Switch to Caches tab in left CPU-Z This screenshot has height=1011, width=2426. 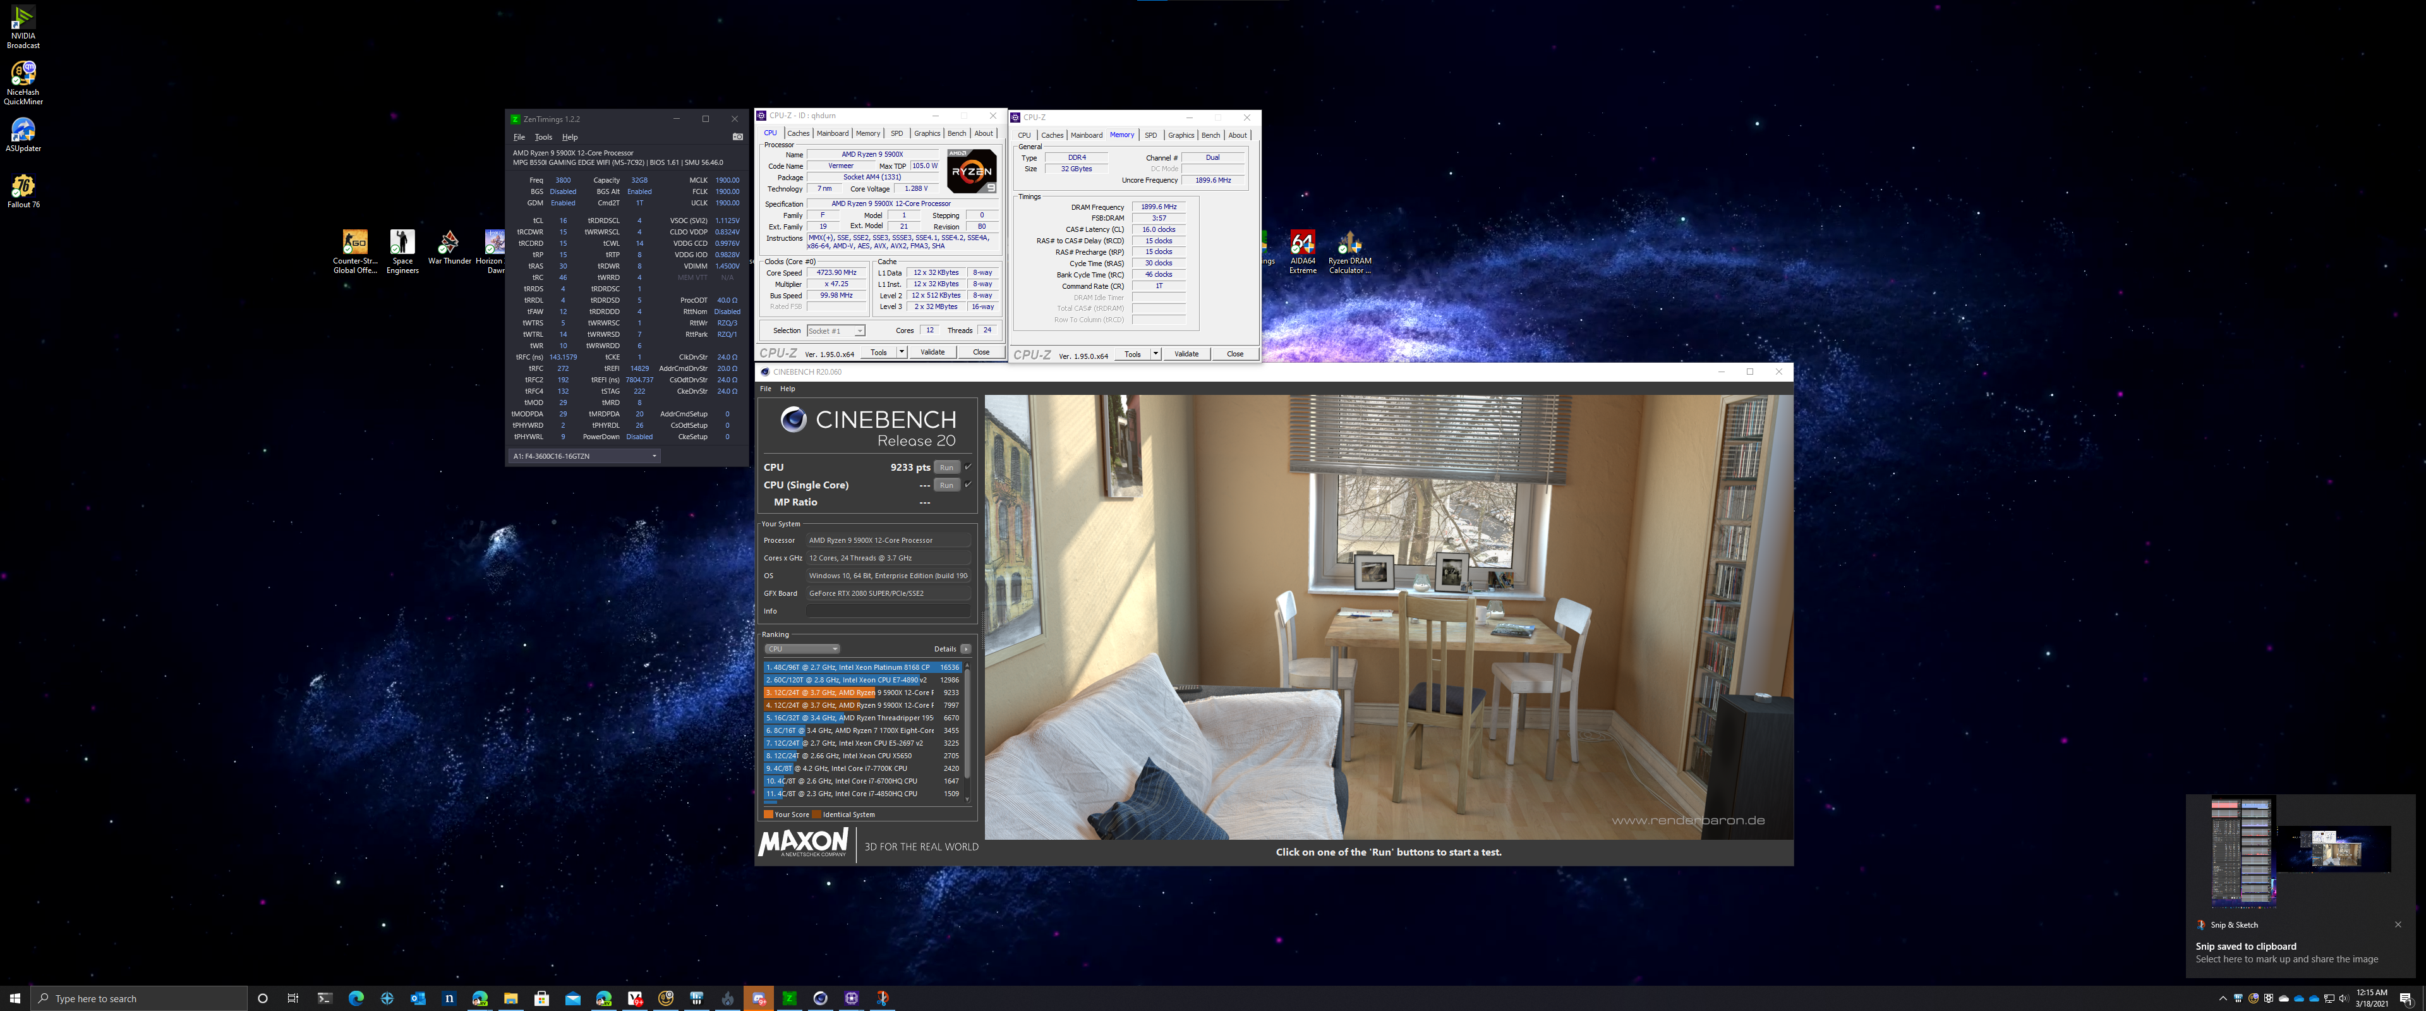[798, 133]
